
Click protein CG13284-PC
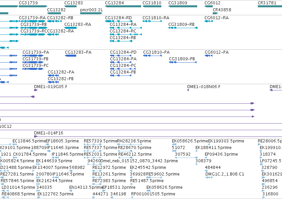(123, 66)
